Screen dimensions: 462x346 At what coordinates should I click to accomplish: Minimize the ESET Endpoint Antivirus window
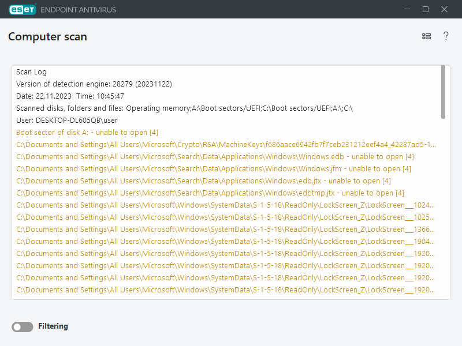(407, 9)
